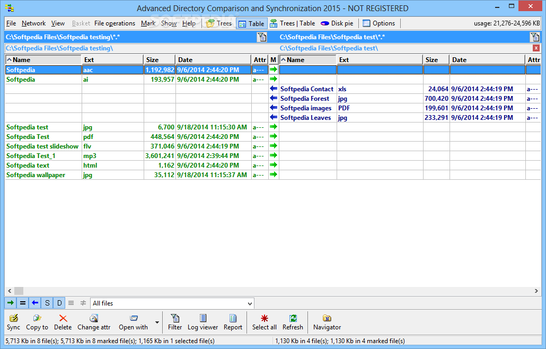Click the left pane folder picker icon

(262, 37)
